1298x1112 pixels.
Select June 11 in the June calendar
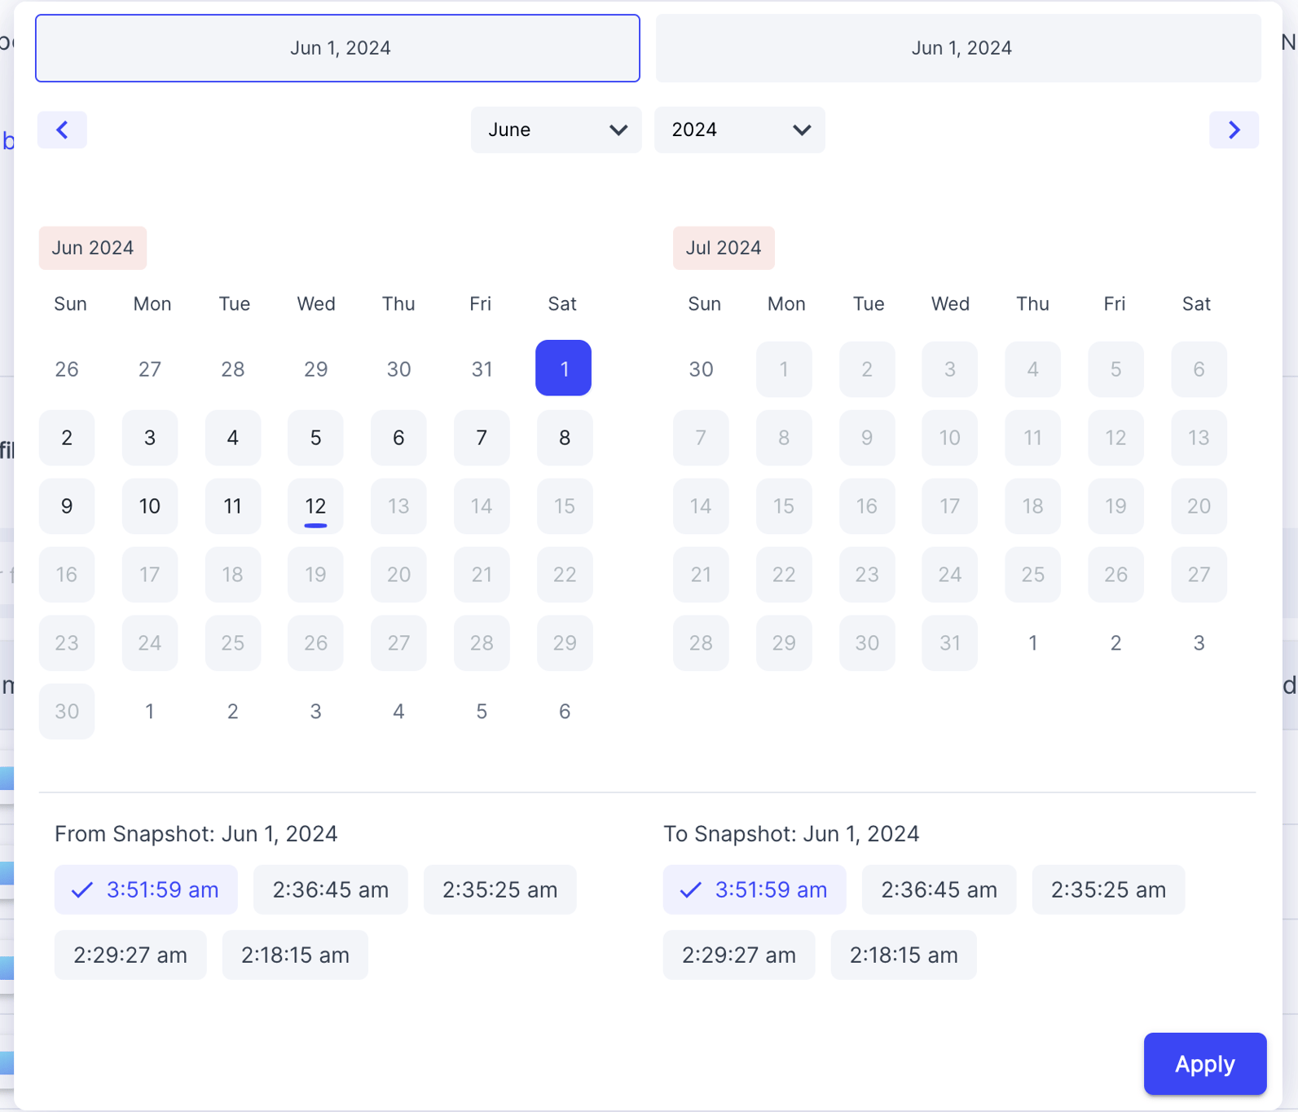click(233, 506)
